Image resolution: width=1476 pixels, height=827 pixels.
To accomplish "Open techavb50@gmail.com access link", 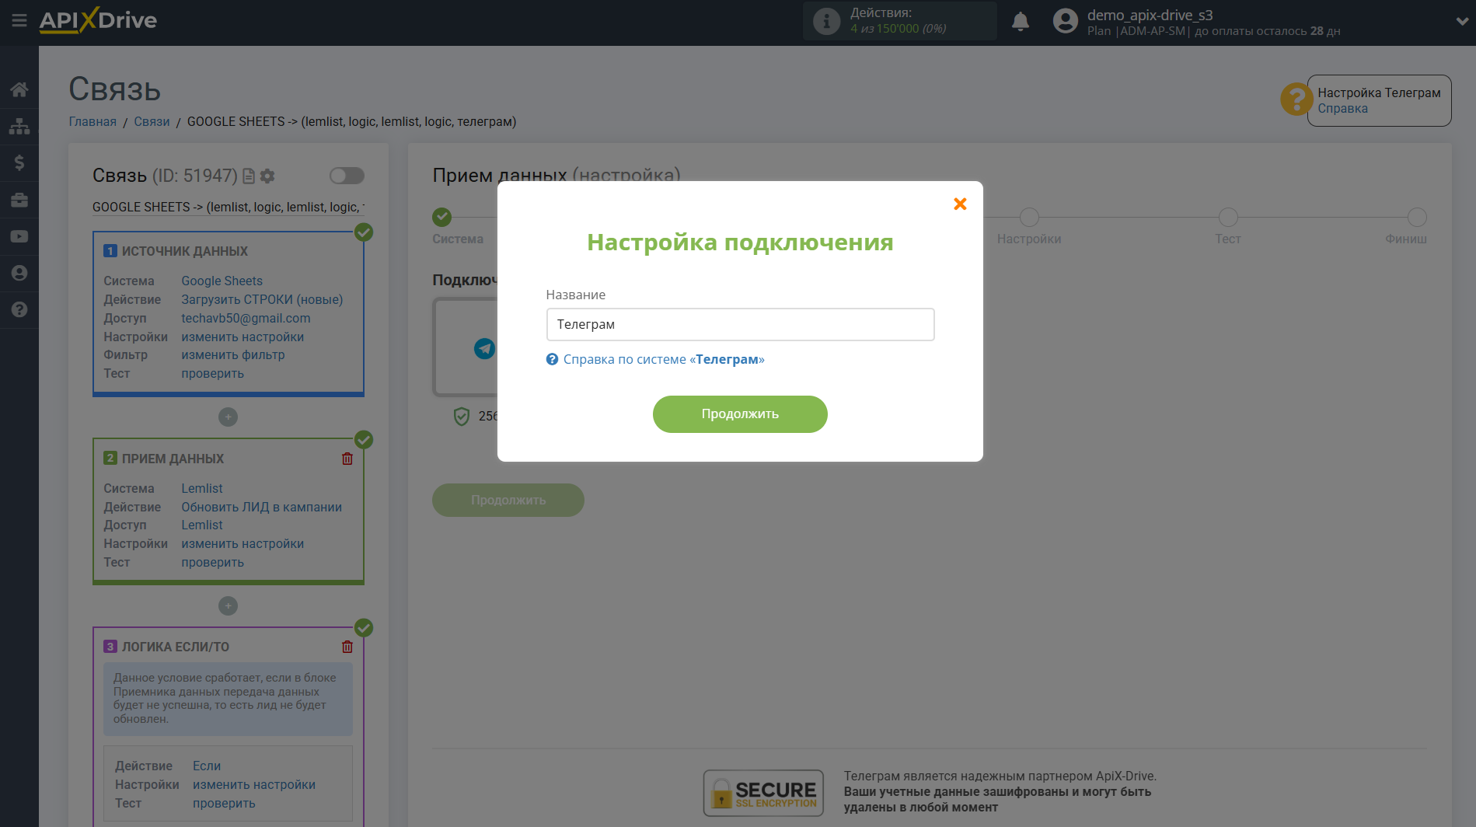I will 246,319.
